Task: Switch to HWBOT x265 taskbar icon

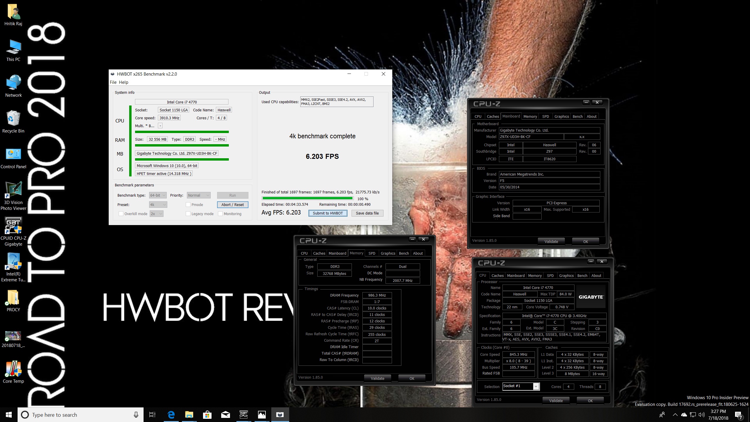Action: click(280, 415)
